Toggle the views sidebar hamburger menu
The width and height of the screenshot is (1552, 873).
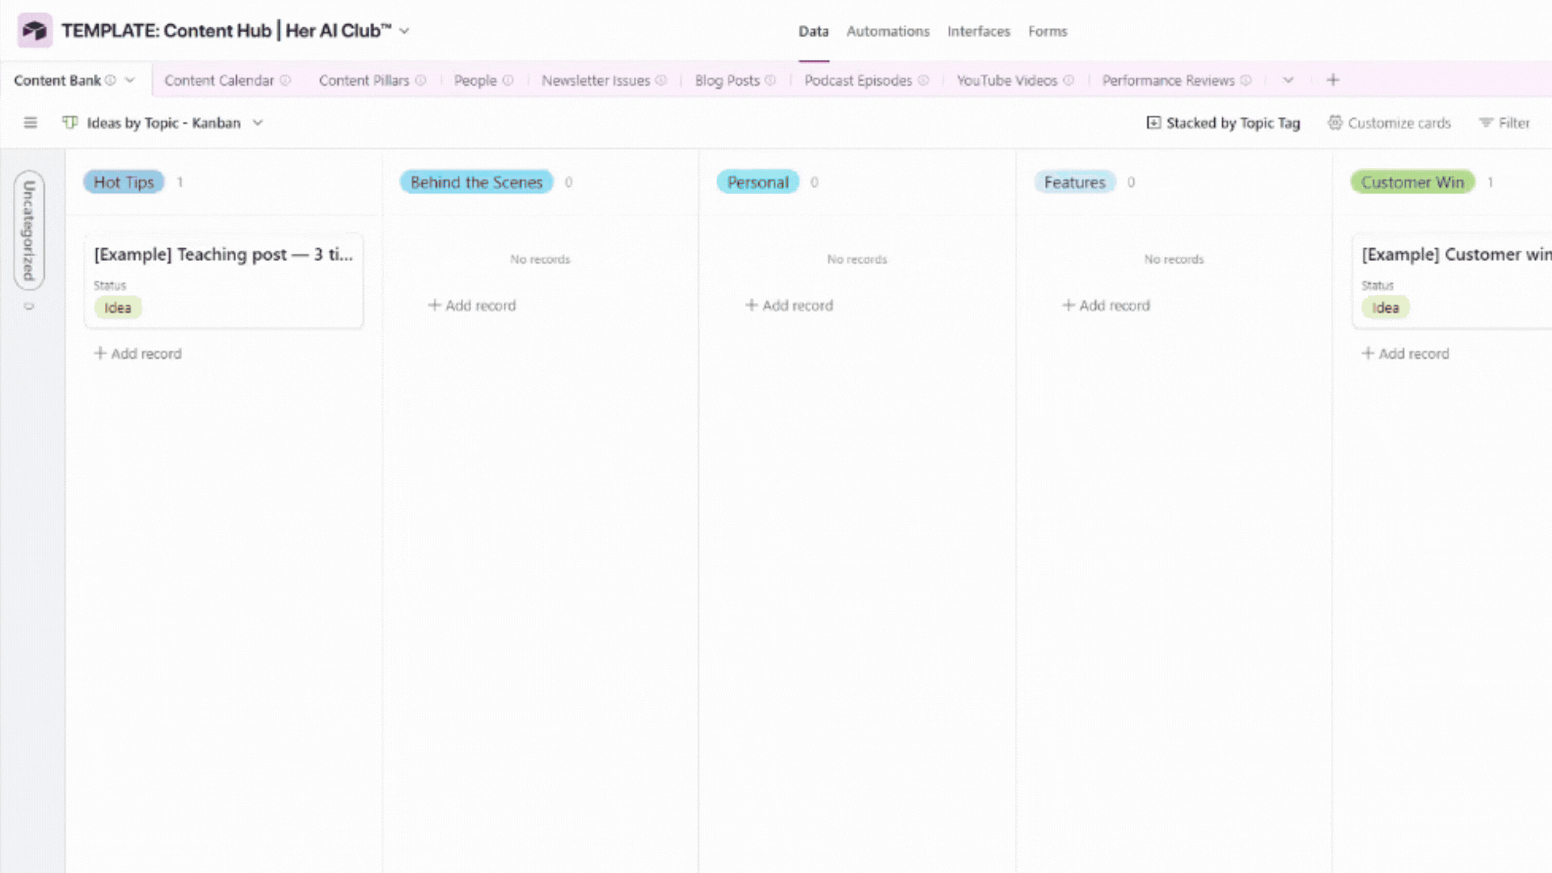[31, 123]
